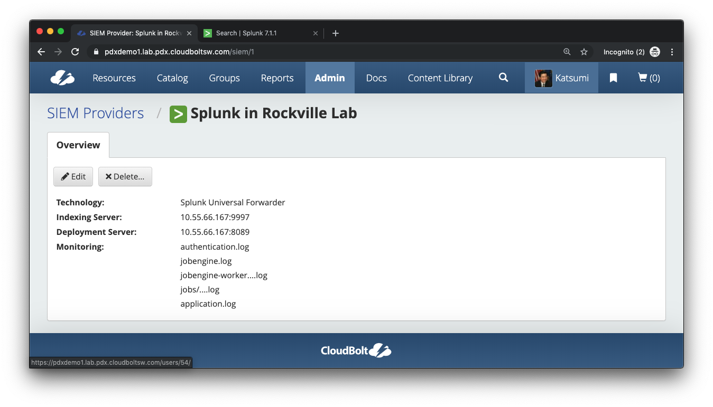Open the Admin menu
713x407 pixels.
click(x=330, y=78)
